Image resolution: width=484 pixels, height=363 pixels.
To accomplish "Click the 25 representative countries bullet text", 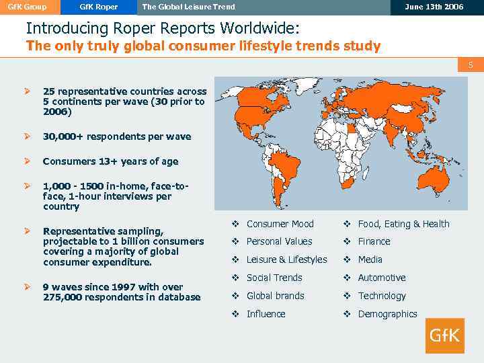I will pos(125,102).
